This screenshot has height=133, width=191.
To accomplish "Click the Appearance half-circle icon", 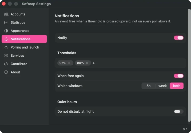I will (x=6, y=31).
